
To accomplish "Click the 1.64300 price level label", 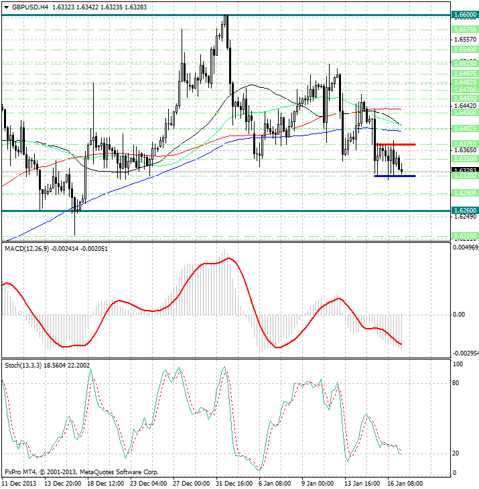I will tap(465, 113).
